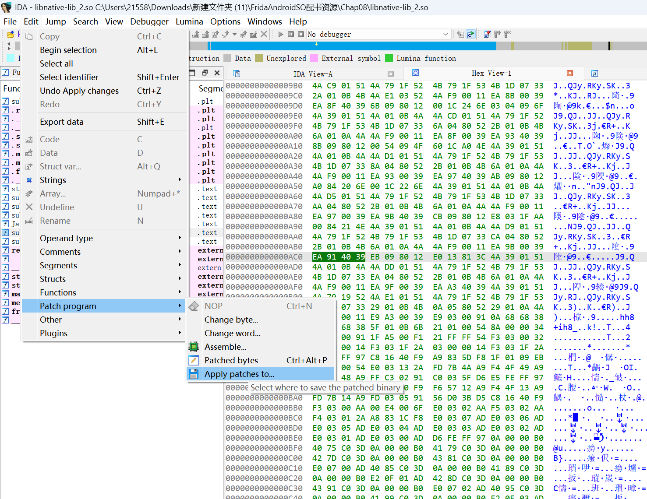Open Patched bytes list entry
This screenshot has width=647, height=499.
260,360
